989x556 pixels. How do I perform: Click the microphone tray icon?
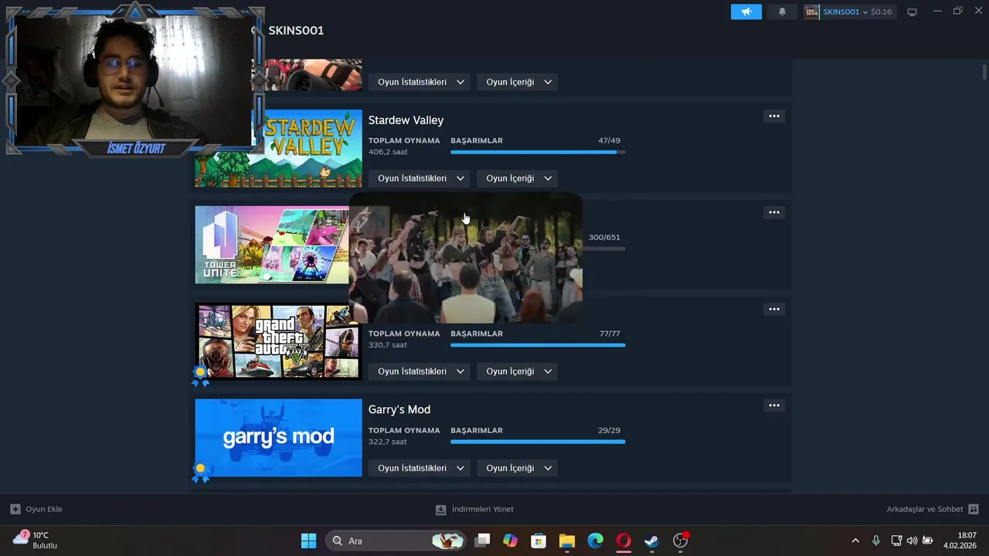pyautogui.click(x=875, y=541)
